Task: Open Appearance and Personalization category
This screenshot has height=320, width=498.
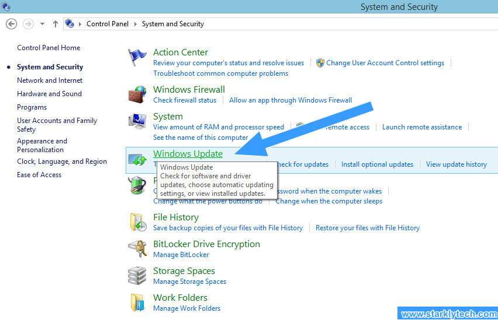Action: 42,145
